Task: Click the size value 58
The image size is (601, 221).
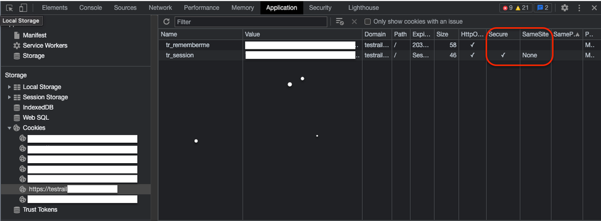Action: 453,45
